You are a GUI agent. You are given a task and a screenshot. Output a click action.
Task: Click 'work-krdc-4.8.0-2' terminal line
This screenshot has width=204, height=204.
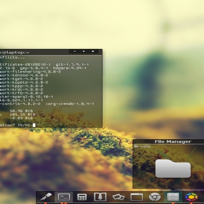point(21,90)
